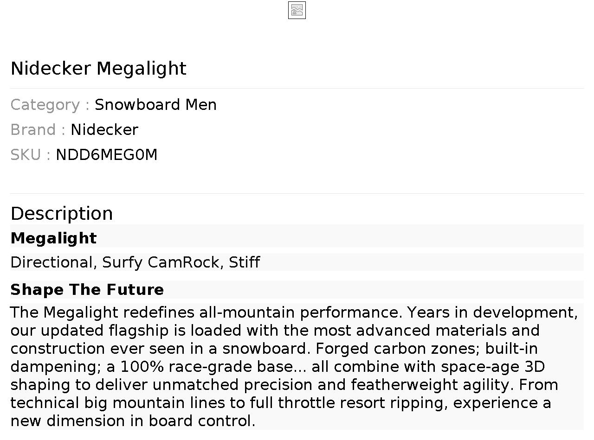The width and height of the screenshot is (594, 440).
Task: Open the Snowboard Men category link
Action: pos(155,105)
